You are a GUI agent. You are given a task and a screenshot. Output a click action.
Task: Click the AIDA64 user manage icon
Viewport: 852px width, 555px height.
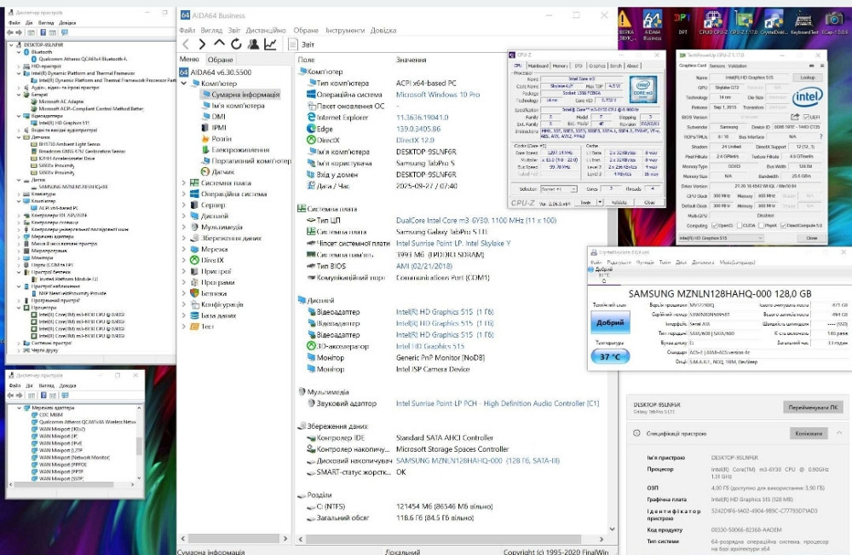pyautogui.click(x=253, y=43)
